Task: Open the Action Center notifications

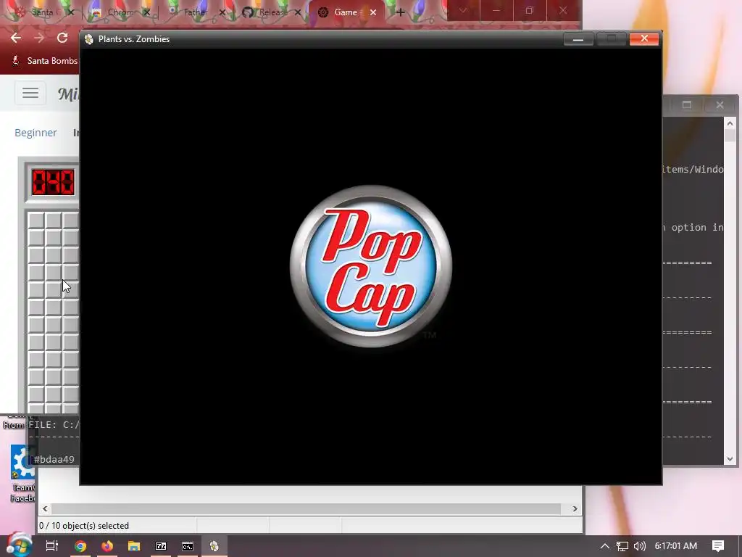Action: pyautogui.click(x=718, y=546)
